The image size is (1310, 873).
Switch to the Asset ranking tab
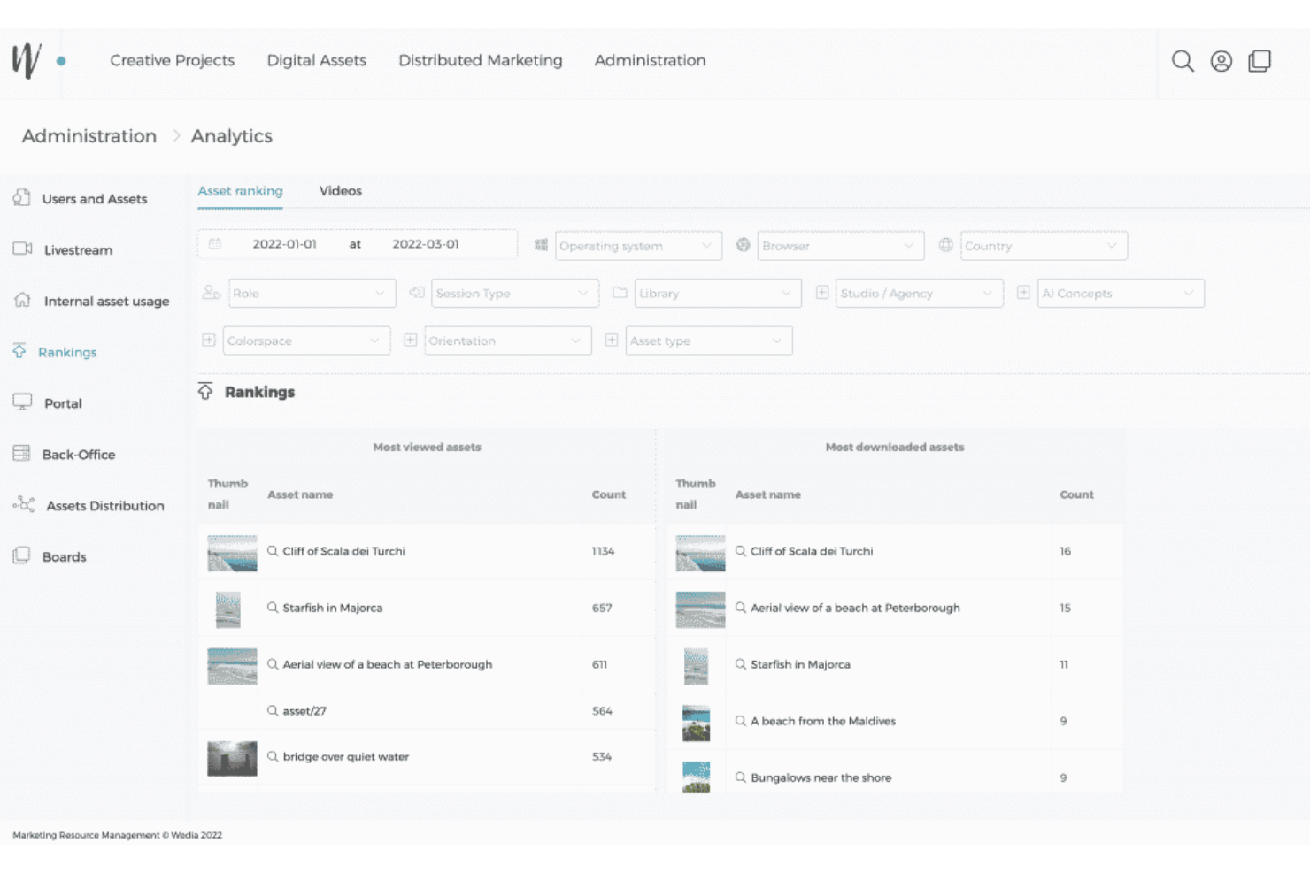coord(240,191)
